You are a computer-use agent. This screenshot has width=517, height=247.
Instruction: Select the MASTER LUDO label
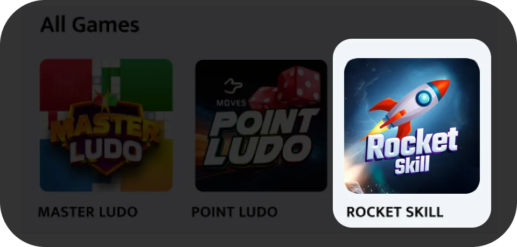pos(88,212)
